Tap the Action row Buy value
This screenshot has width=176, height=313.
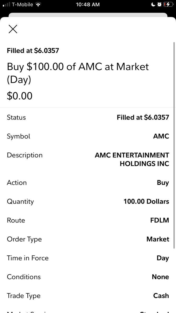click(163, 183)
